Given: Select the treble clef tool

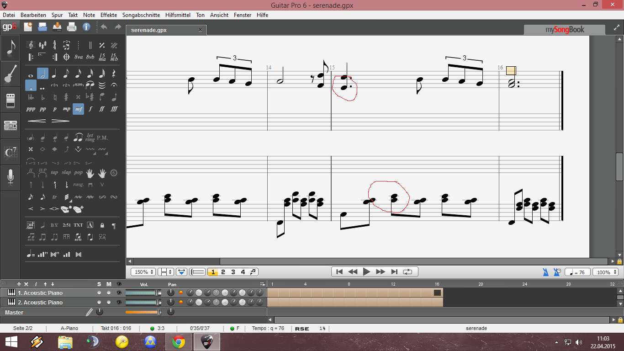Looking at the screenshot, I should [x=31, y=45].
